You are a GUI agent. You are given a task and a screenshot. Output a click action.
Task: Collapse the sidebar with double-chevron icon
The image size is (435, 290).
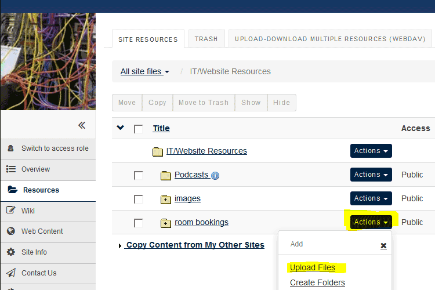click(x=82, y=125)
